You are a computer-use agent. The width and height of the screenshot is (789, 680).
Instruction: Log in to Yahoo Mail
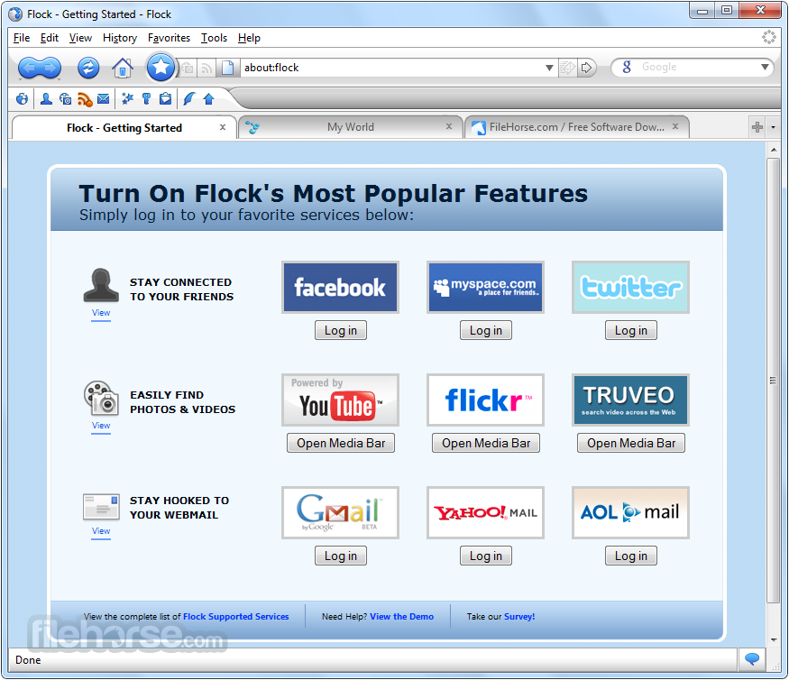486,556
